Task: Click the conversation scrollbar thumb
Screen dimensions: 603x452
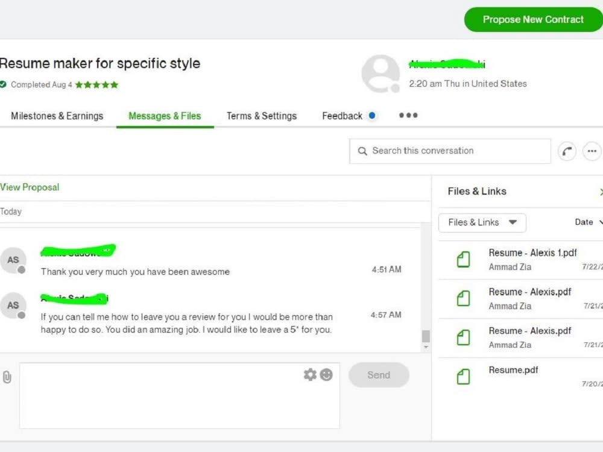Action: [426, 336]
